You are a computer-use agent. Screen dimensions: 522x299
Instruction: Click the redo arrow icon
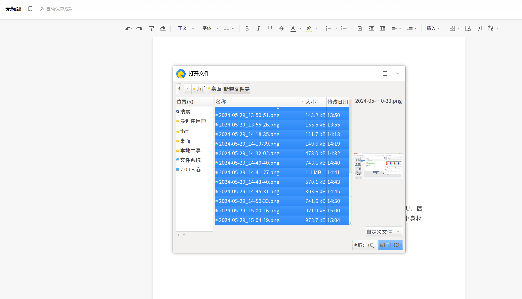[x=139, y=28]
